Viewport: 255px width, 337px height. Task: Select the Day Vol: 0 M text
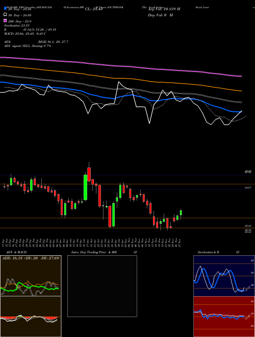click(x=160, y=15)
